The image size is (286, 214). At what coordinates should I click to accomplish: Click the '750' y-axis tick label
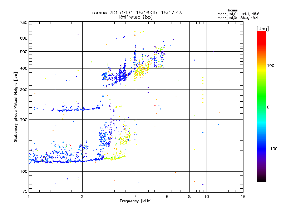tap(24, 22)
